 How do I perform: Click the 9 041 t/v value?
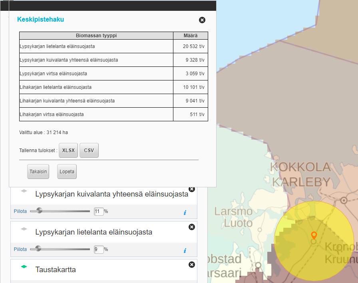195,100
